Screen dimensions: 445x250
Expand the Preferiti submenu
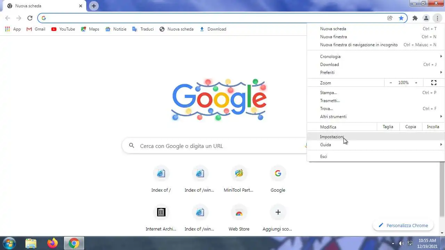[376, 73]
